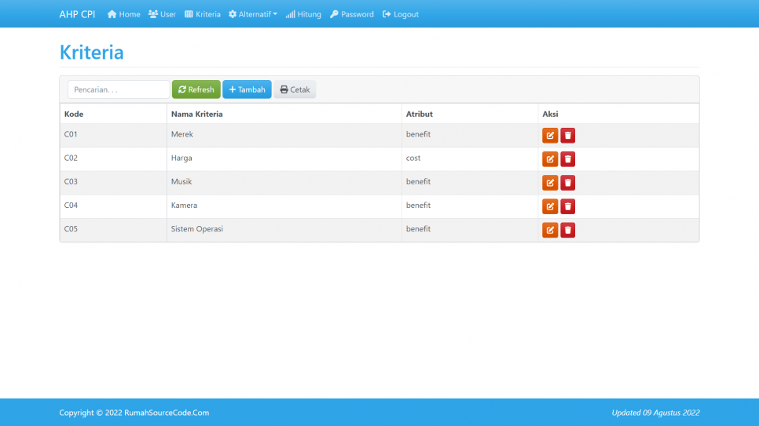This screenshot has width=759, height=426.
Task: Open edit for Kamera criterion
Action: pos(550,206)
